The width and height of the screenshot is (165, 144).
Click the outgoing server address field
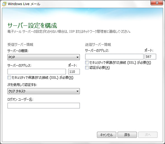[x=114, y=56]
